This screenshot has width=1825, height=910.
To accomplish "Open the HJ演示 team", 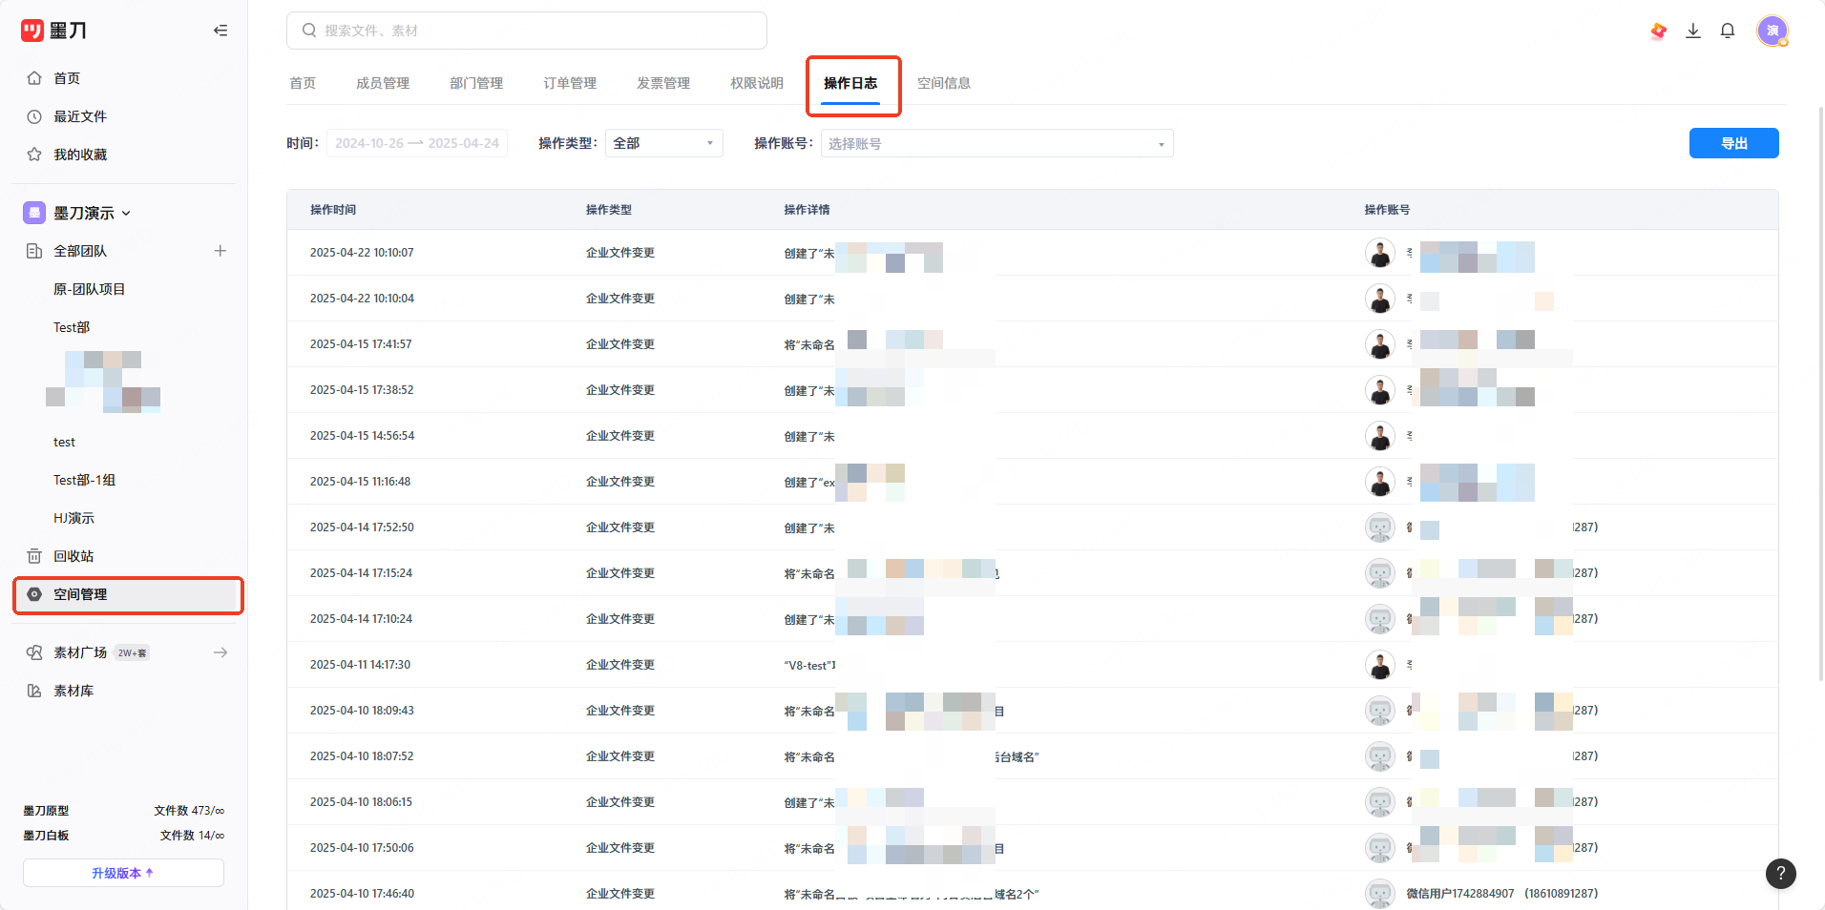I will 73,518.
